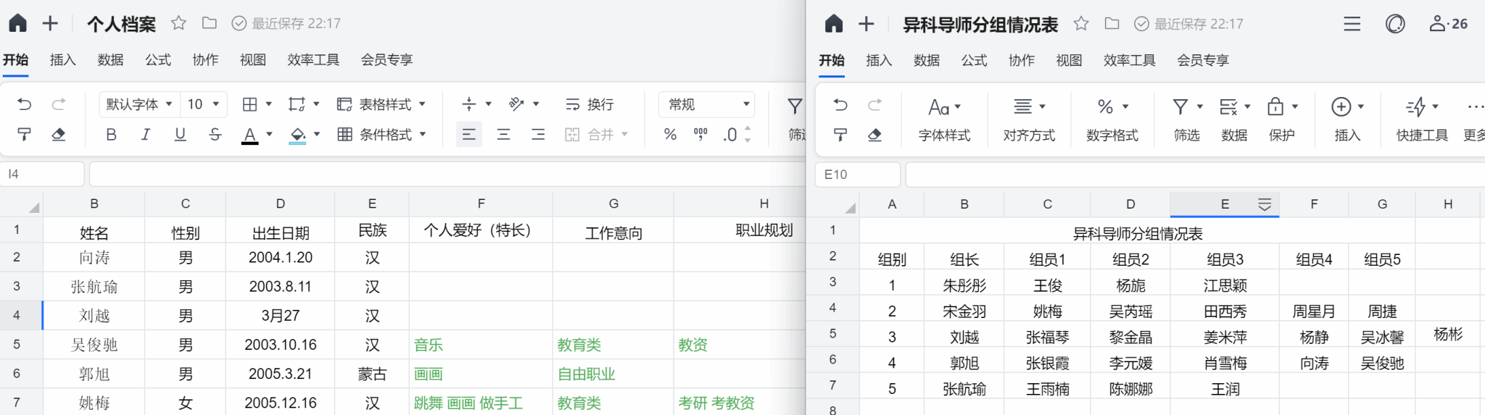Viewport: 1485px width, 415px height.
Task: Click the E10 name box
Action: coord(859,175)
